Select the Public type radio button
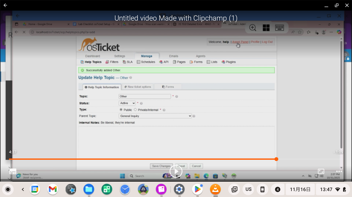 coord(121,110)
